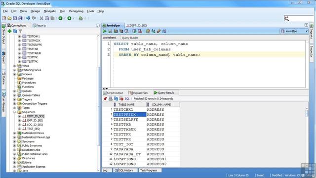
Task: Click the Save icon in main toolbar
Action: click(15, 18)
